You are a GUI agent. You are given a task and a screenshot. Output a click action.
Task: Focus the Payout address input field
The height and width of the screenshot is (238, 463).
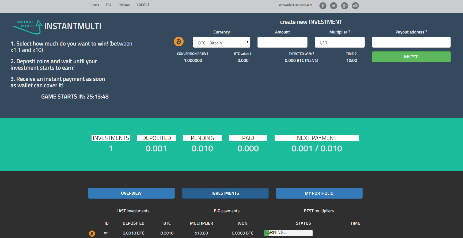pos(411,42)
